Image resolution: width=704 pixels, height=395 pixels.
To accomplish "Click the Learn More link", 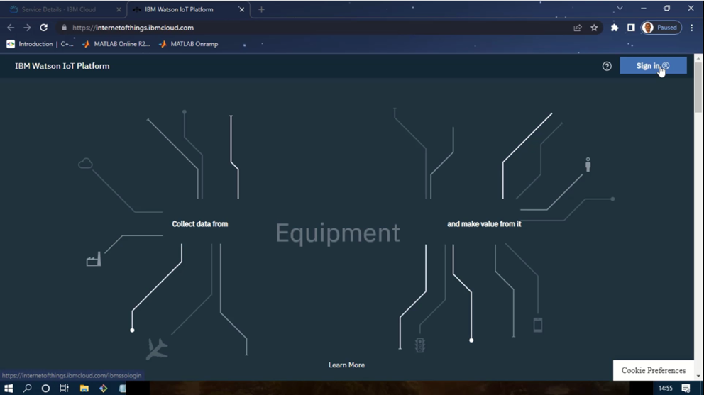I will tap(346, 365).
